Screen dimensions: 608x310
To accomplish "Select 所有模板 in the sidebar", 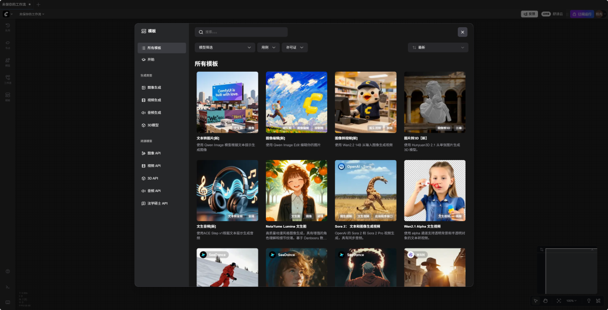I will [x=161, y=48].
